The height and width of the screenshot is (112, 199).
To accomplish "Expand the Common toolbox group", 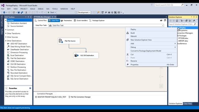I will [6, 30].
